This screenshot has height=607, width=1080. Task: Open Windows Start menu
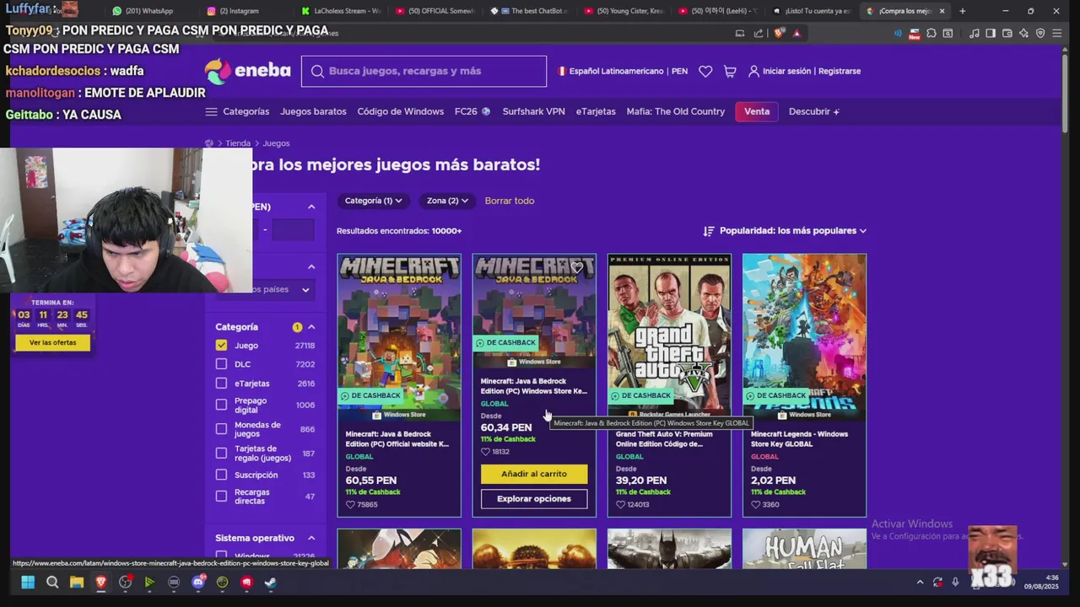28,582
